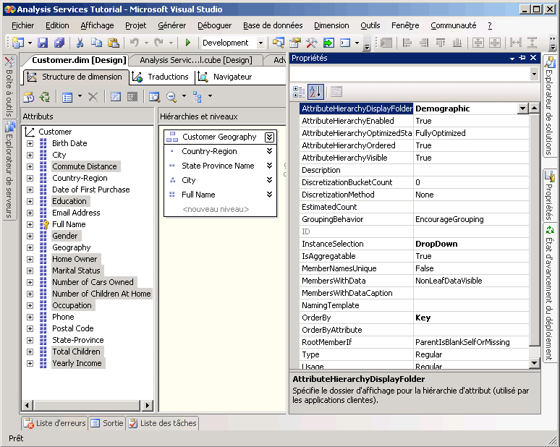The width and height of the screenshot is (560, 447).
Task: Click the zoom magnifier icon in dimension toolbar
Action: [171, 96]
